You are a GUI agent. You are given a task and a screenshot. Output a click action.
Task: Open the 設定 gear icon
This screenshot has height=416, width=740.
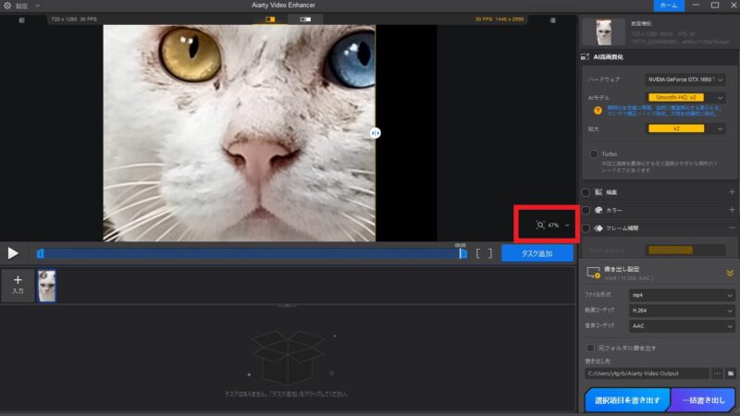click(7, 6)
